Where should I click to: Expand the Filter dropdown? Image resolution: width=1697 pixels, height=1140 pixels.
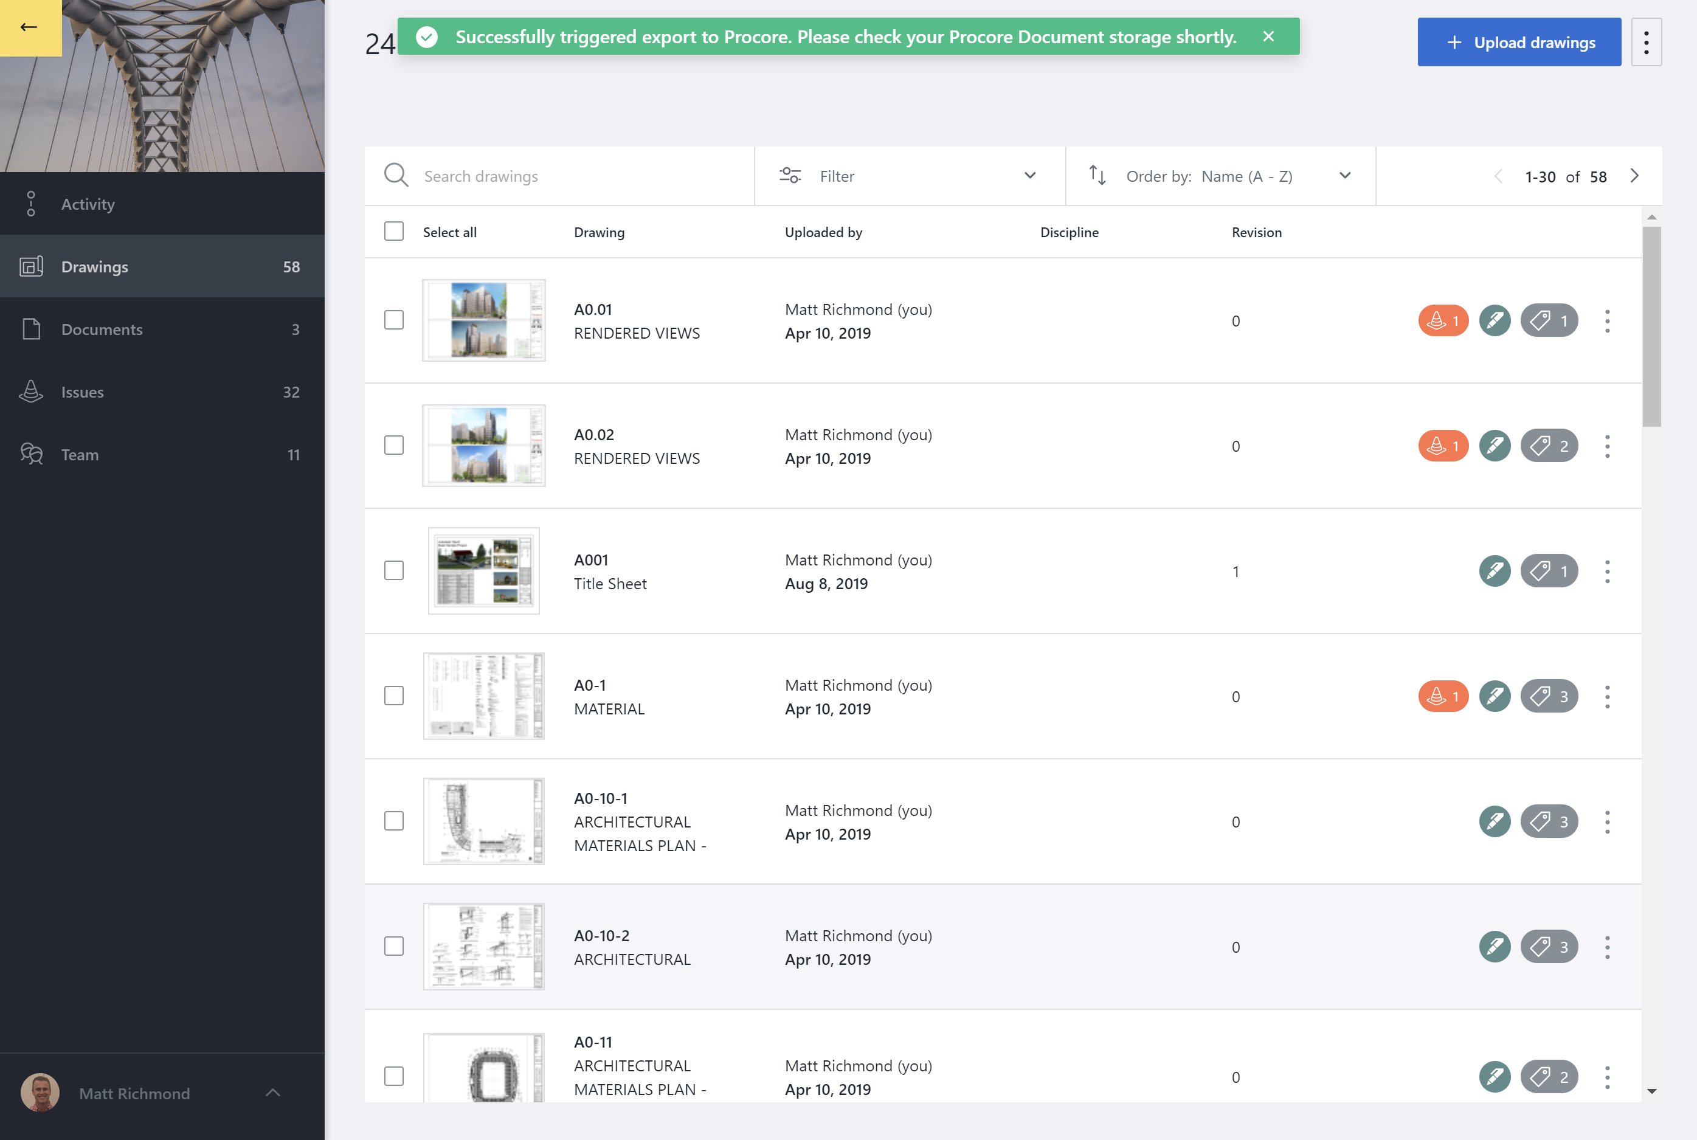909,176
